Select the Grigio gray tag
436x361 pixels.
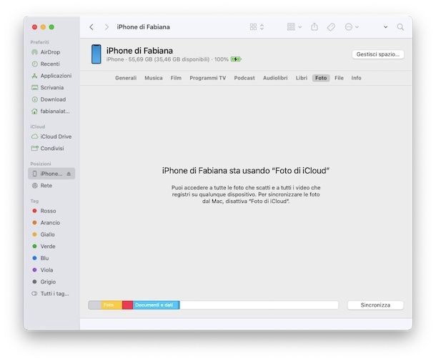click(x=51, y=282)
